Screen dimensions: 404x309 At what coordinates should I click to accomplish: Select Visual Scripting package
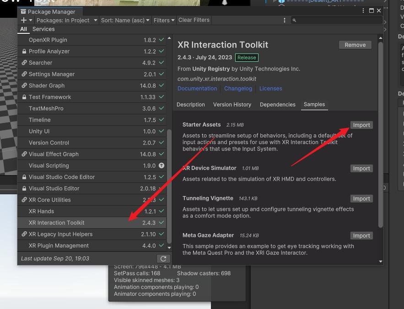click(x=92, y=165)
